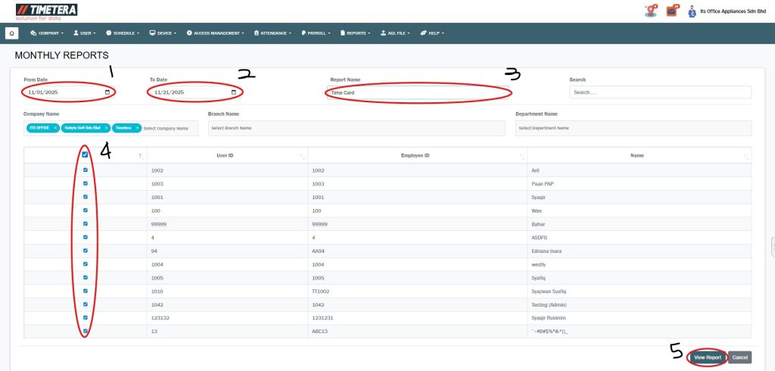
Task: Toggle the select-all header checkbox
Action: click(x=85, y=154)
